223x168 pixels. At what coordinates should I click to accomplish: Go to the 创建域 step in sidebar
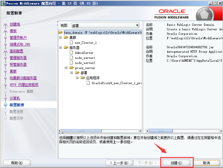15,24
